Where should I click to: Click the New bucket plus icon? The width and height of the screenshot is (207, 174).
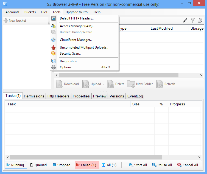click(6, 21)
